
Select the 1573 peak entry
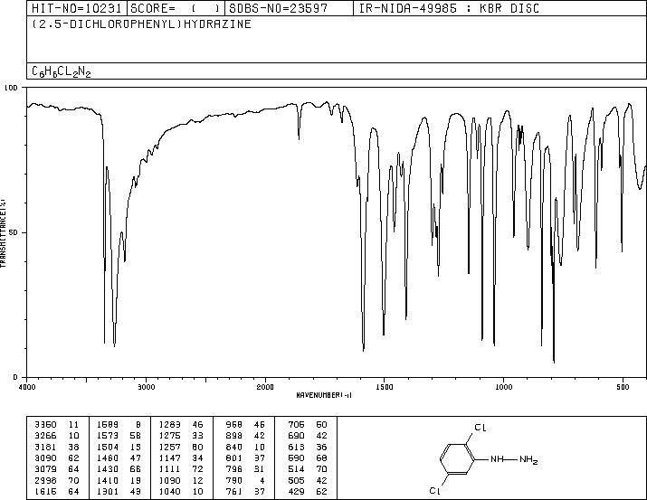point(119,435)
